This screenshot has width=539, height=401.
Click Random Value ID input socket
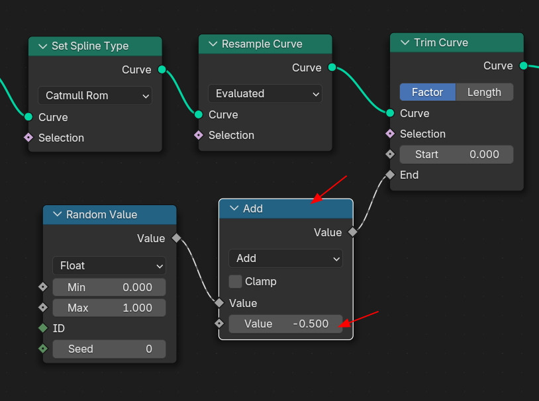(x=43, y=328)
